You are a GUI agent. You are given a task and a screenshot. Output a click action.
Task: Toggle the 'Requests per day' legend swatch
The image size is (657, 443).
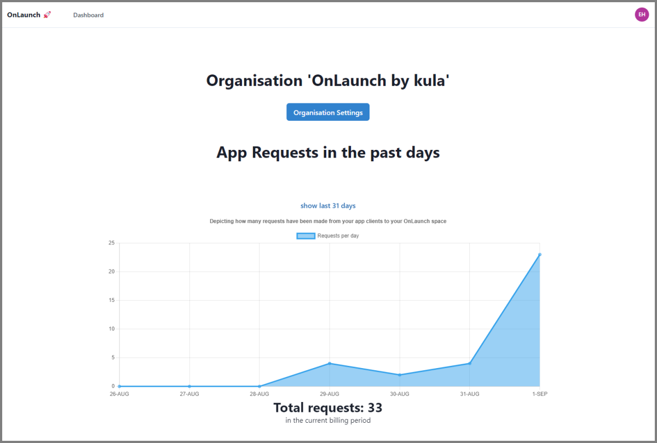tap(306, 236)
